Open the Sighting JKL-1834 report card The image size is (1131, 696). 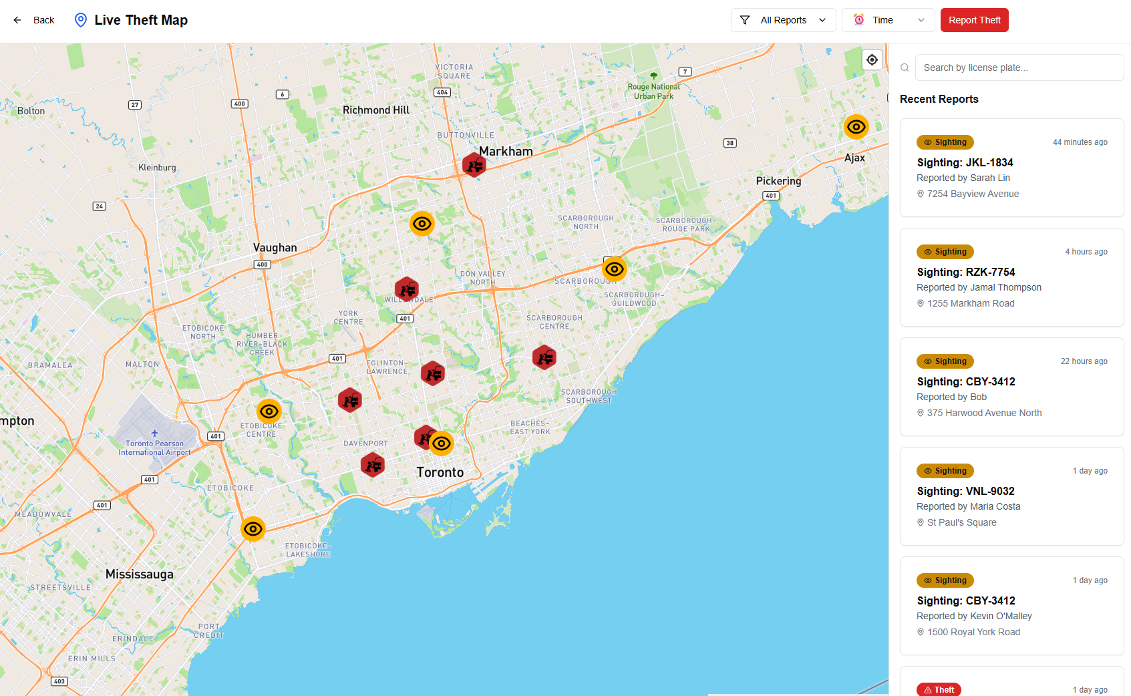click(x=1012, y=168)
